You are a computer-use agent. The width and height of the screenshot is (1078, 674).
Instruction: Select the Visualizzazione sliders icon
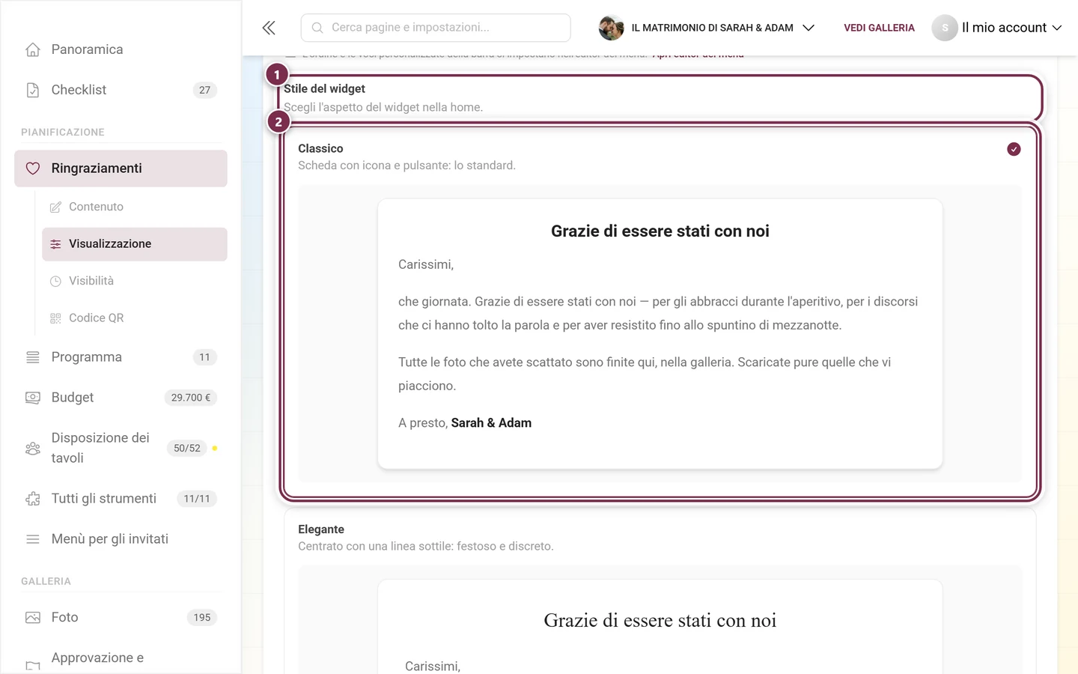click(x=55, y=244)
